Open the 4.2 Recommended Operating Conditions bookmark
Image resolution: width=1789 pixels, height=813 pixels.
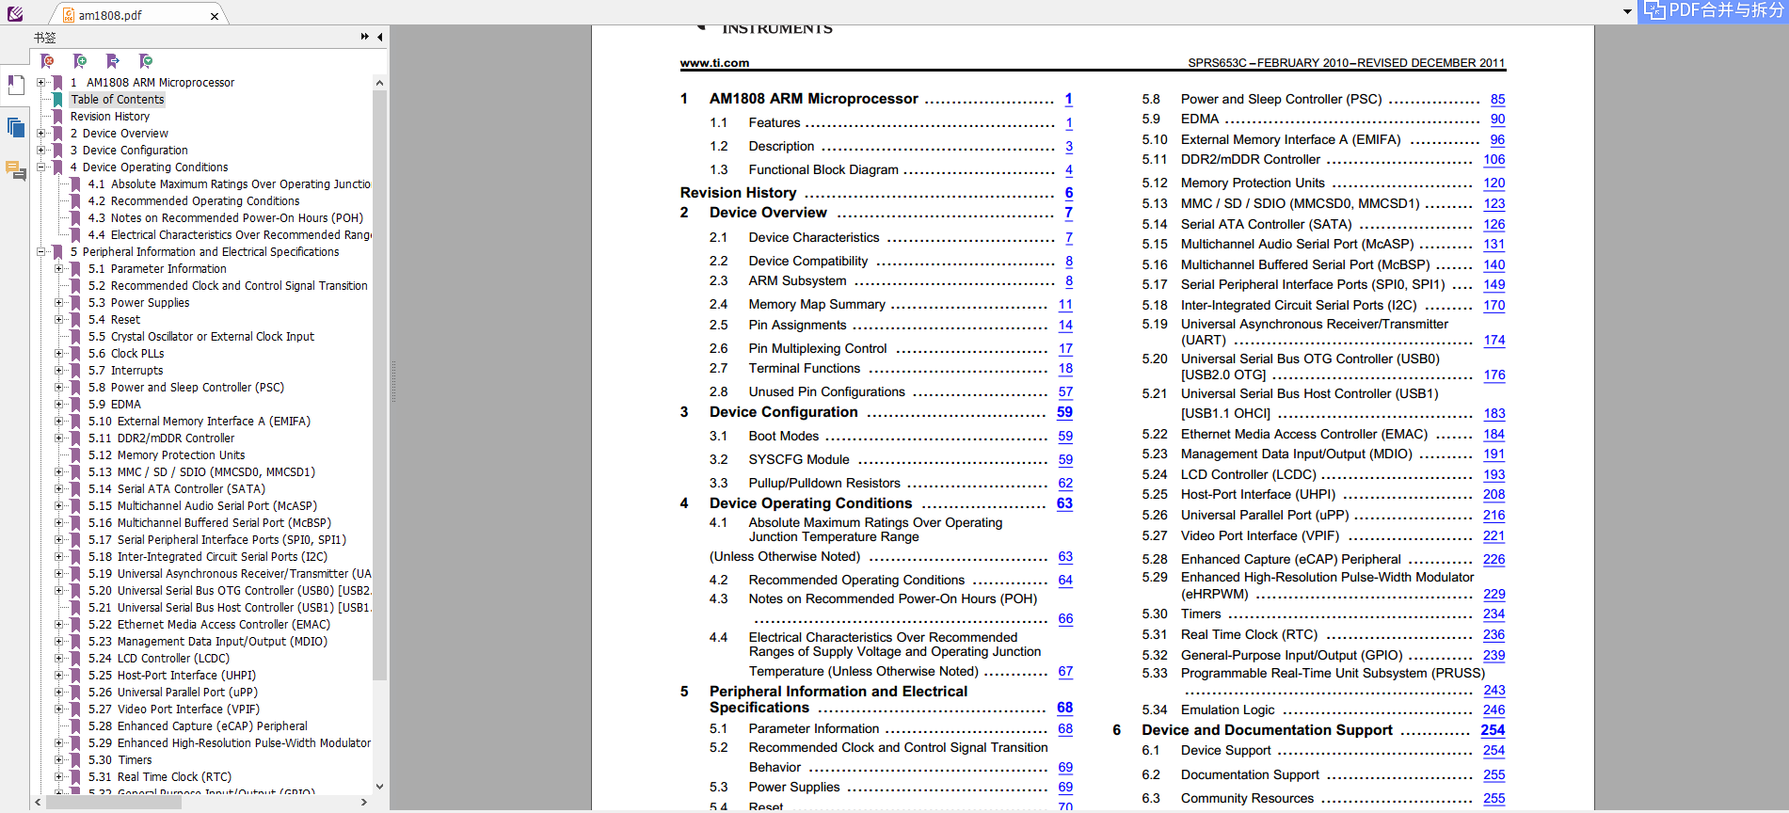coord(194,201)
